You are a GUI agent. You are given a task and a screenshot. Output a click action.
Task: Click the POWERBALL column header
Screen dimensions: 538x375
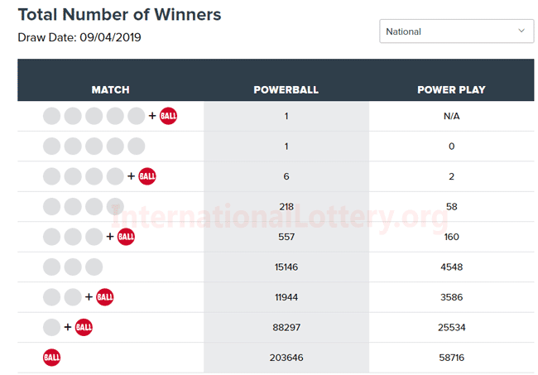click(286, 89)
